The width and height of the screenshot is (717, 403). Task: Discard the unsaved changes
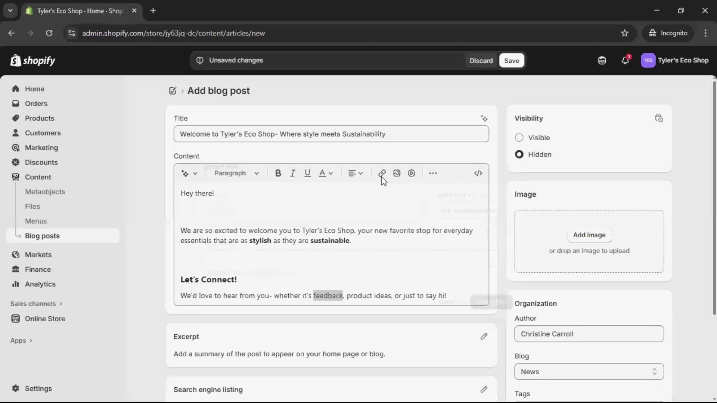481,60
